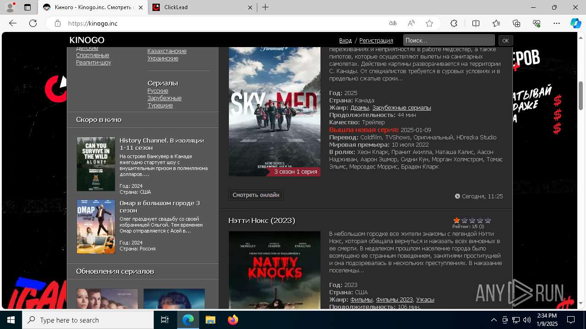Open the Фильмы 2023 genre link

[x=395, y=300]
